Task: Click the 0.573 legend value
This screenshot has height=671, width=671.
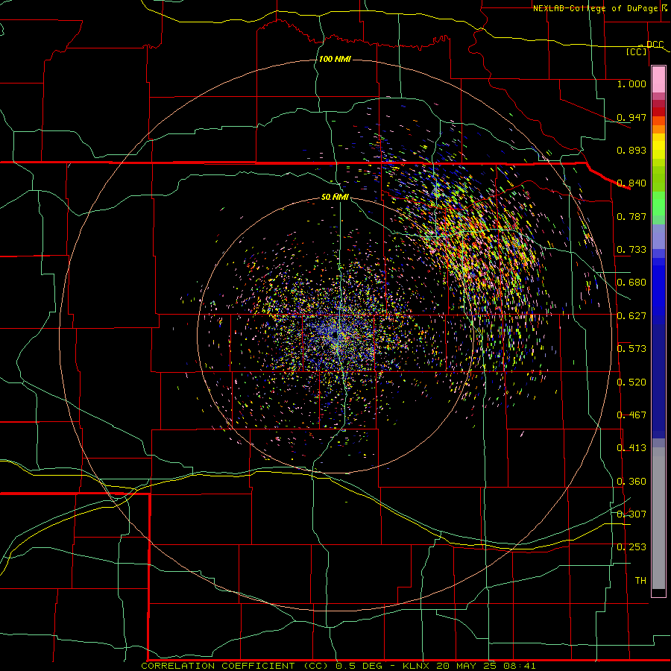Action: click(631, 349)
